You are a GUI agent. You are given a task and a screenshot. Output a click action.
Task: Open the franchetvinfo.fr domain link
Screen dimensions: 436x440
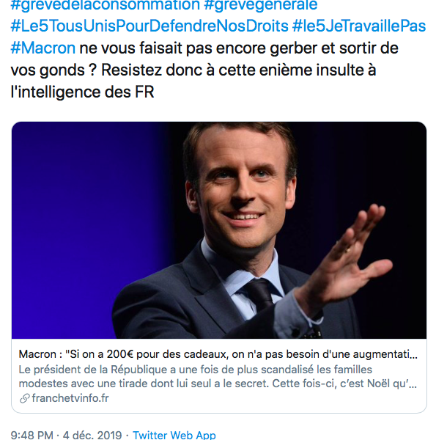[x=70, y=398]
